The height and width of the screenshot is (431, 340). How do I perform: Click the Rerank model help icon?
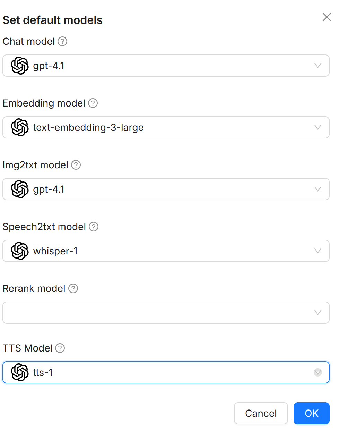coord(73,288)
